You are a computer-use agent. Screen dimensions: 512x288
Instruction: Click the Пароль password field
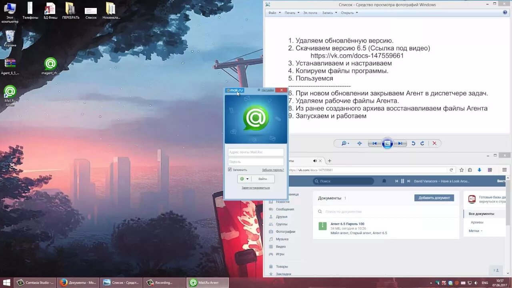tap(256, 162)
